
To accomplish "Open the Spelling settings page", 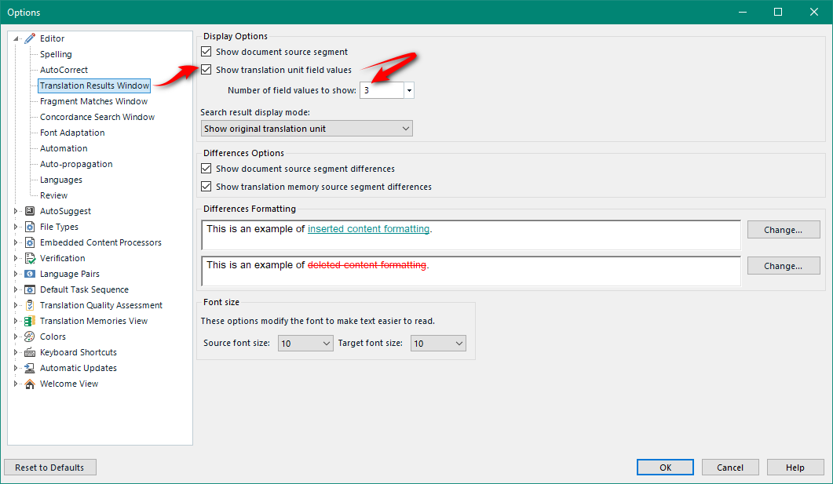I will pos(56,53).
